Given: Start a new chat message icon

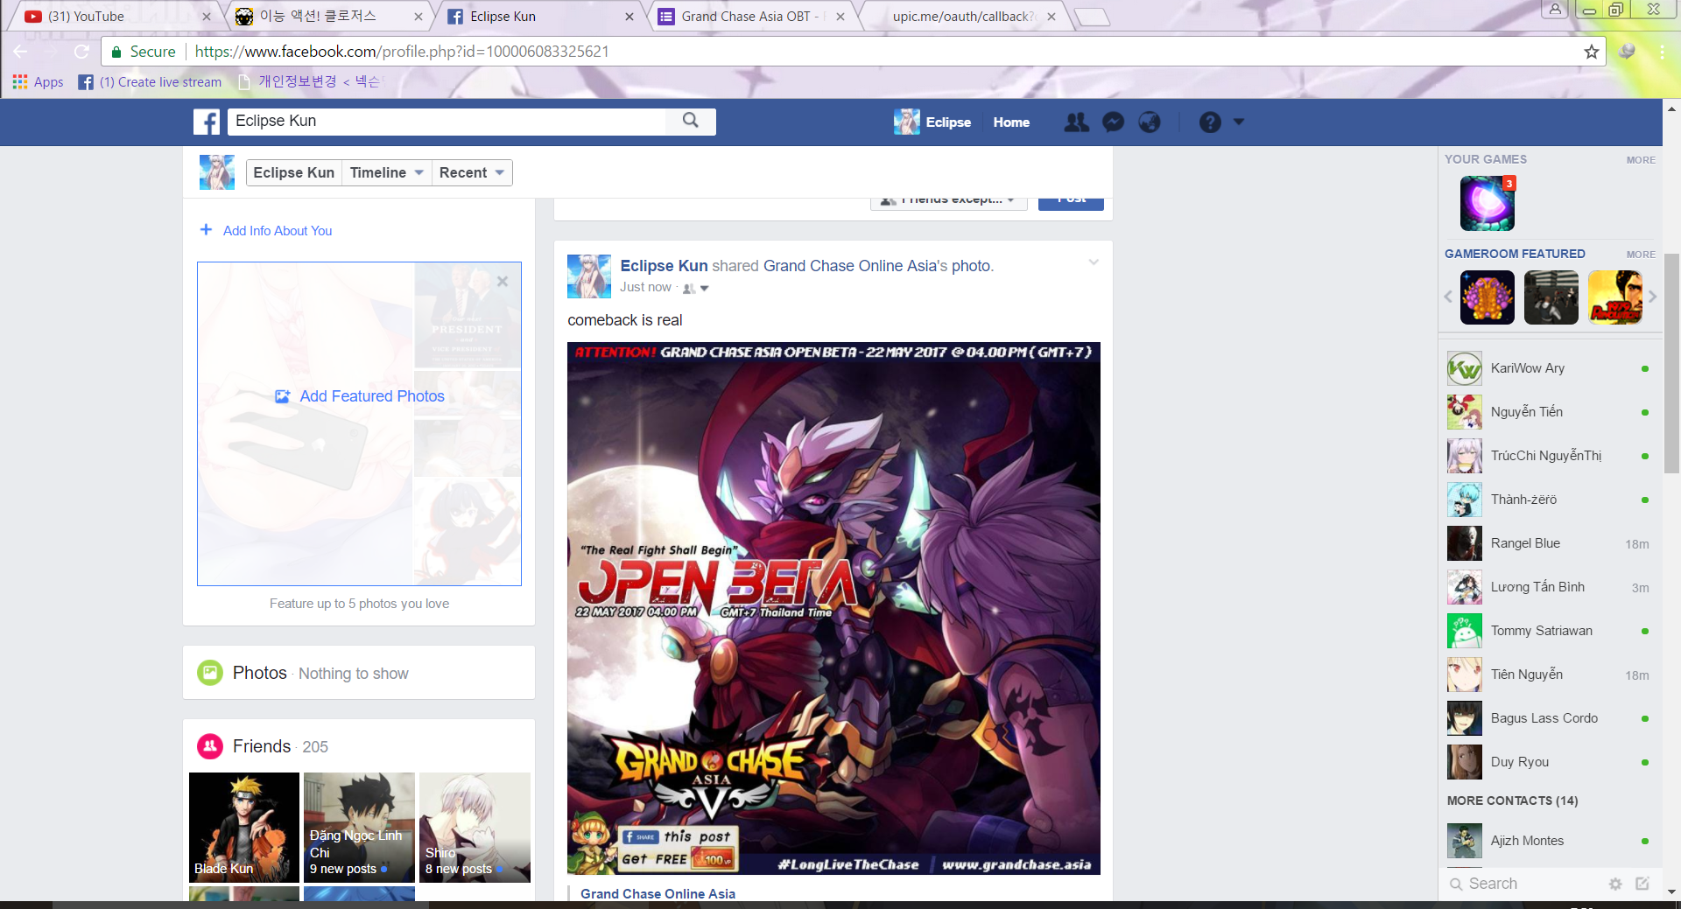Looking at the screenshot, I should click(x=1642, y=884).
